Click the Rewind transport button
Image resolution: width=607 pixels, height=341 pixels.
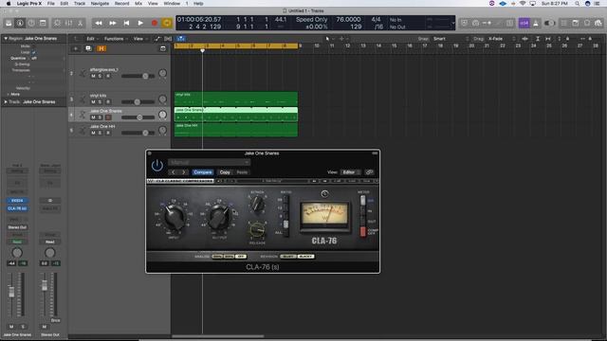point(99,23)
